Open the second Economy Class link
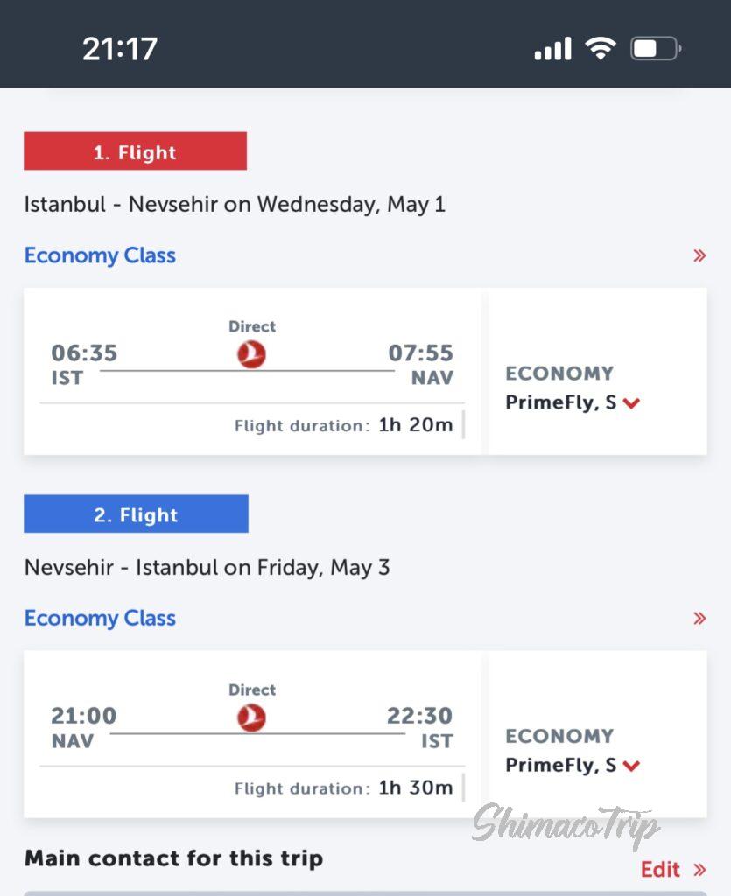Image resolution: width=731 pixels, height=896 pixels. pyautogui.click(x=100, y=618)
